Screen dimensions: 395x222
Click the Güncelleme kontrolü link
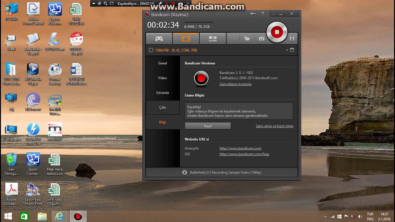click(x=235, y=84)
